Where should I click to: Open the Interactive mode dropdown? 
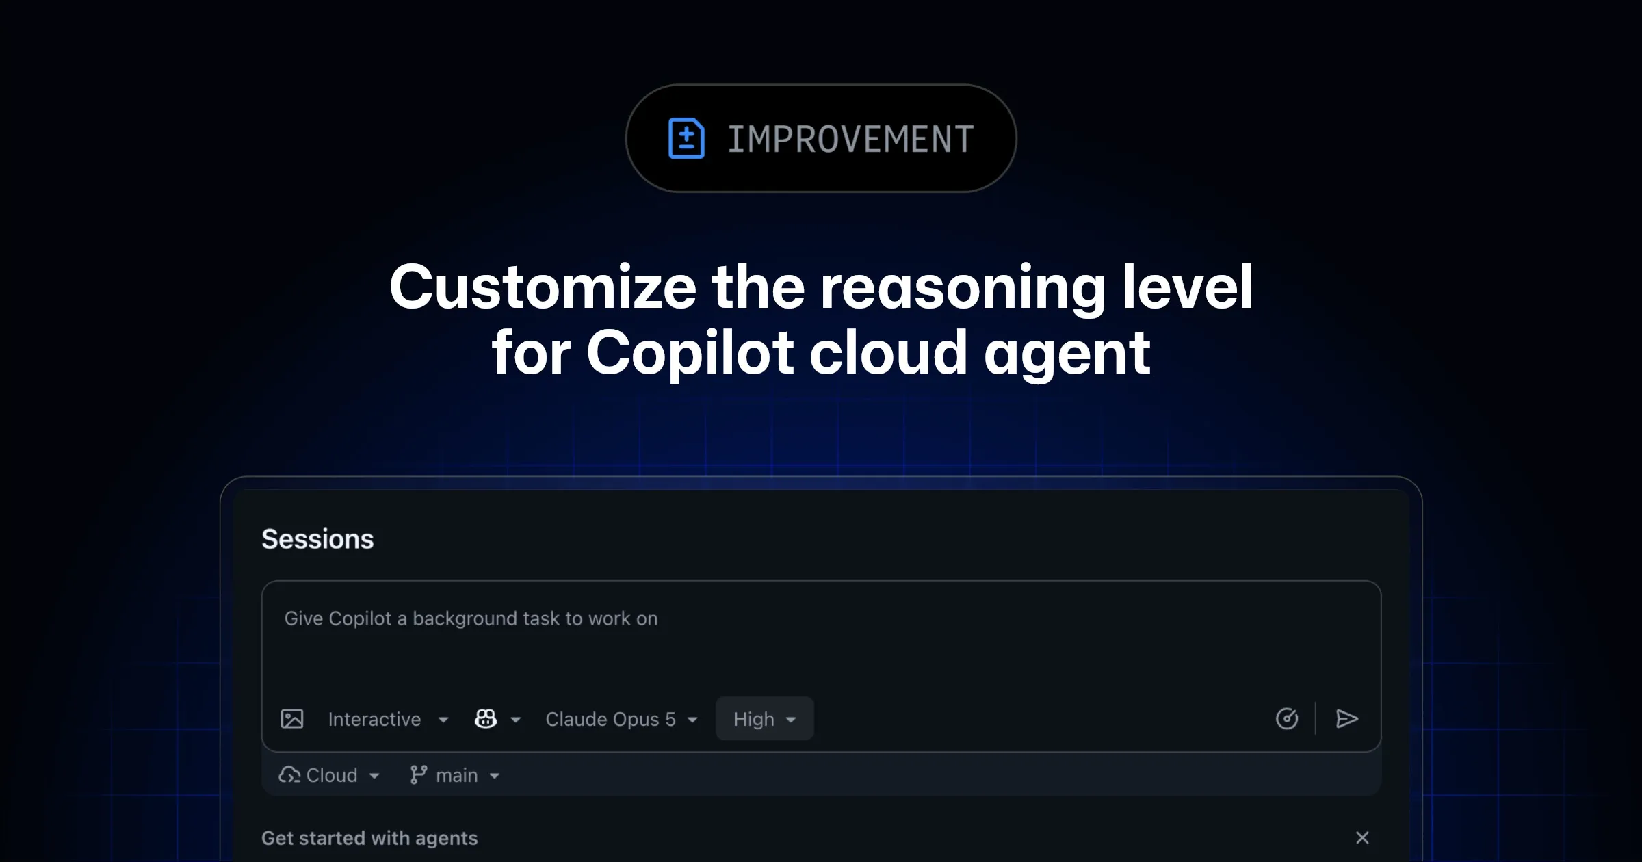(388, 719)
